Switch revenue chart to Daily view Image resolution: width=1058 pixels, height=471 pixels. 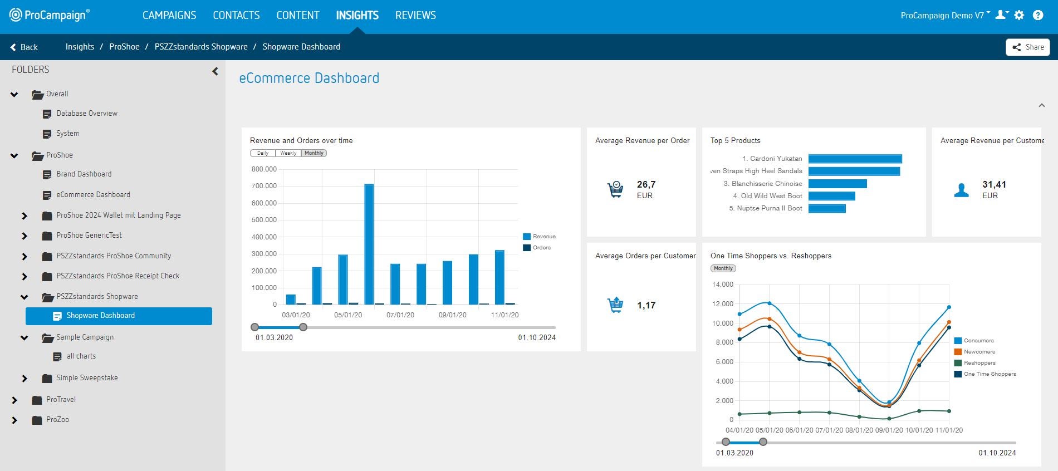click(x=263, y=153)
